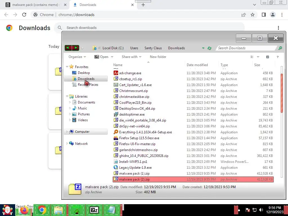
Task: Select Everything-1.4.1.1024.x64-Setup.exe icon
Action: point(116,132)
